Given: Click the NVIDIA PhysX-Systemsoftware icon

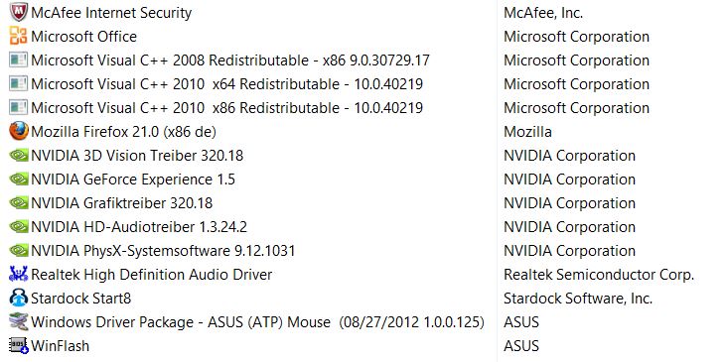Looking at the screenshot, I should (19, 251).
